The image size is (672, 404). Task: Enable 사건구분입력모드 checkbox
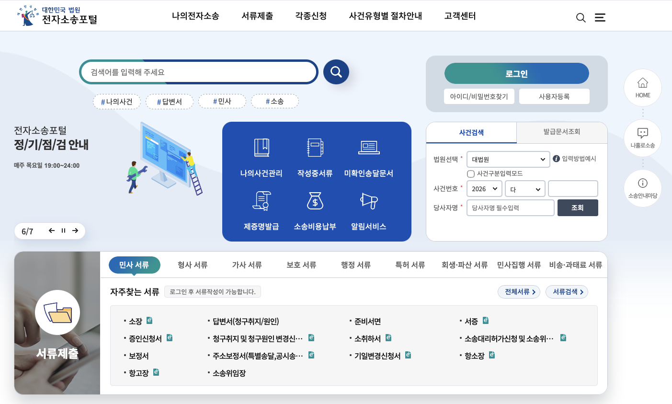pyautogui.click(x=470, y=174)
